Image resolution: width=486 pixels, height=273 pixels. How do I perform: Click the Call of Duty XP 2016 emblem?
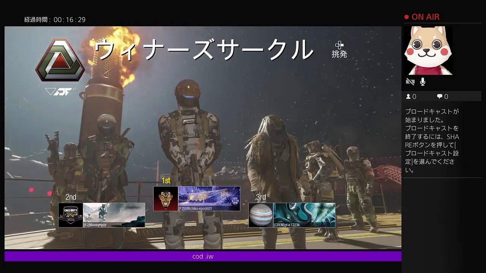71,215
